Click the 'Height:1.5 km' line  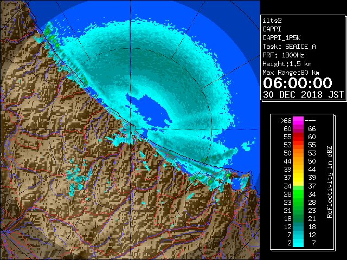click(287, 64)
